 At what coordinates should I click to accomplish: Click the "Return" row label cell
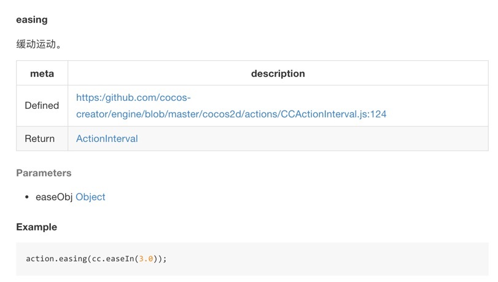tap(39, 139)
